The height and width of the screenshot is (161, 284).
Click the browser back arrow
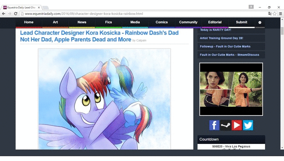click(x=4, y=14)
